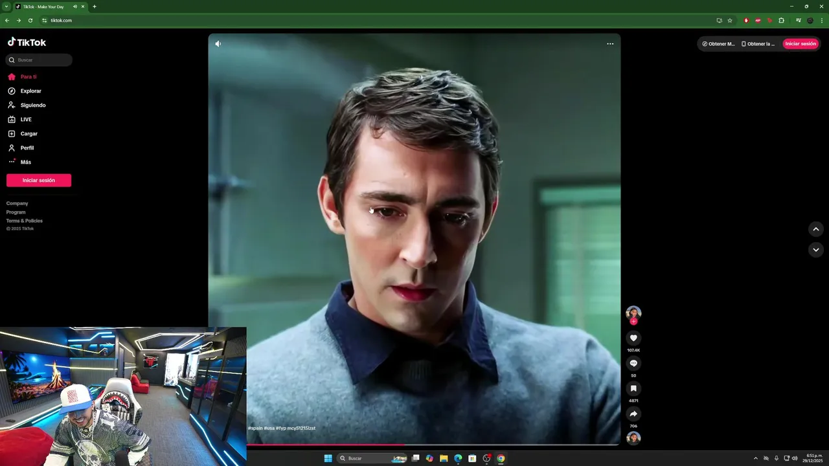Open the tab search dropdown arrow
The height and width of the screenshot is (466, 829).
(x=6, y=6)
